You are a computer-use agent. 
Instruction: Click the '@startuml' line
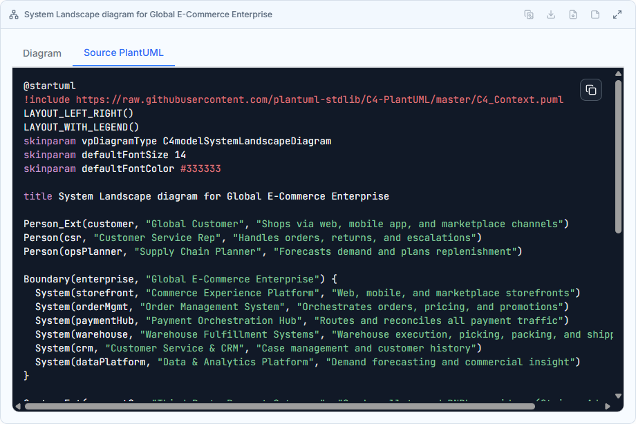tap(50, 86)
